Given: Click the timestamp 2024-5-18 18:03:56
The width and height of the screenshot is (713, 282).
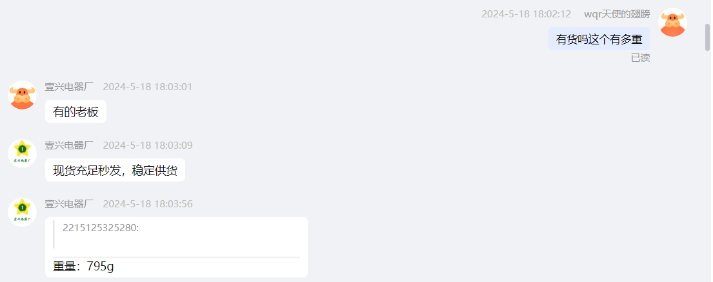Looking at the screenshot, I should [148, 204].
